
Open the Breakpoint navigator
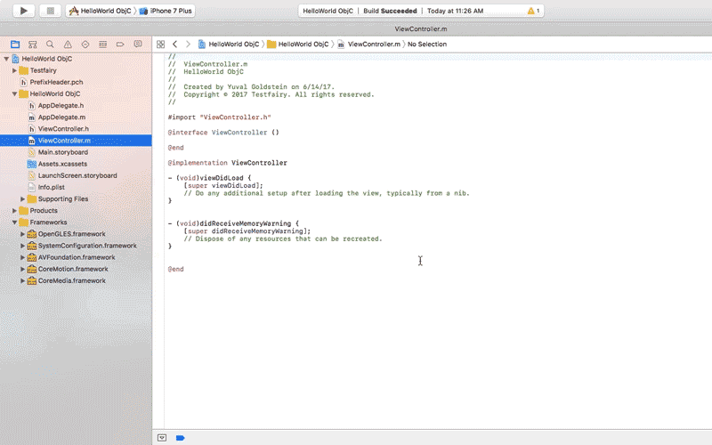(x=120, y=44)
